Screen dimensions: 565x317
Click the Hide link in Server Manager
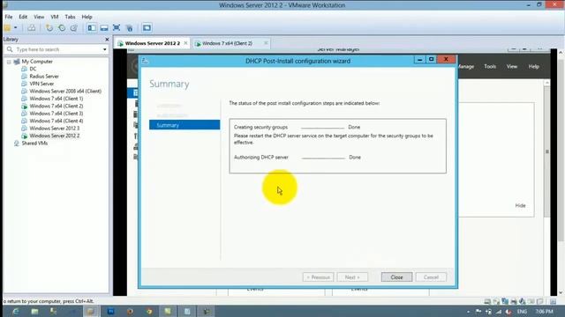coord(520,205)
